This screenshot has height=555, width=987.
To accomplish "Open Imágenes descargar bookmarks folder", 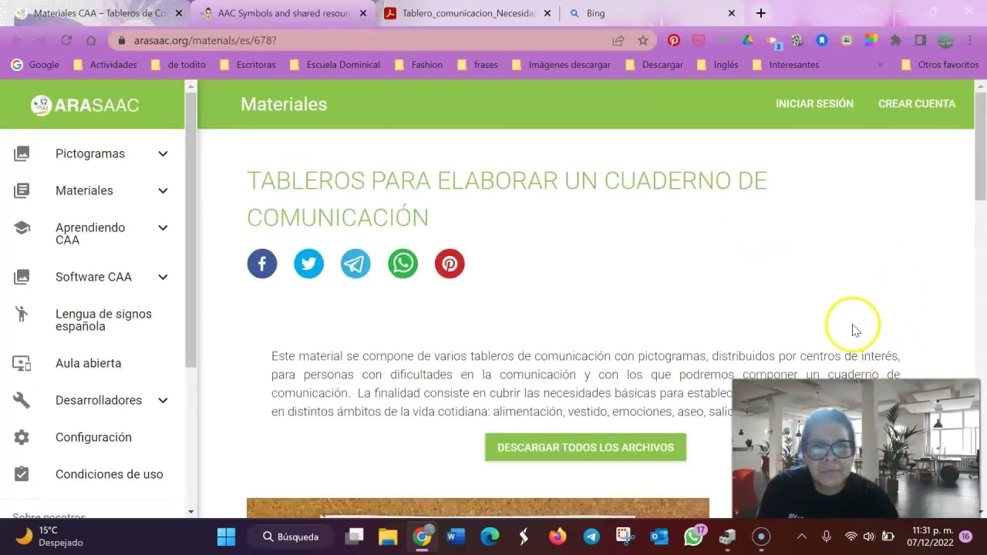I will click(561, 65).
